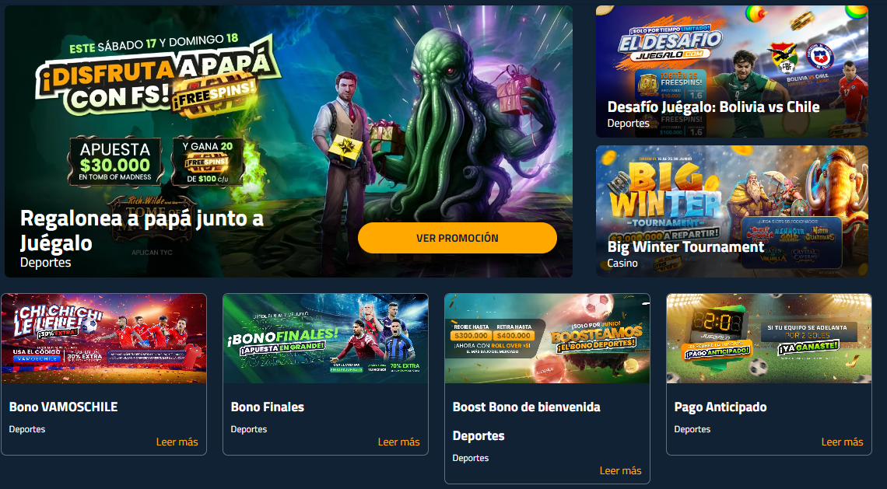Click the Chile flag crest icon

pyautogui.click(x=819, y=57)
